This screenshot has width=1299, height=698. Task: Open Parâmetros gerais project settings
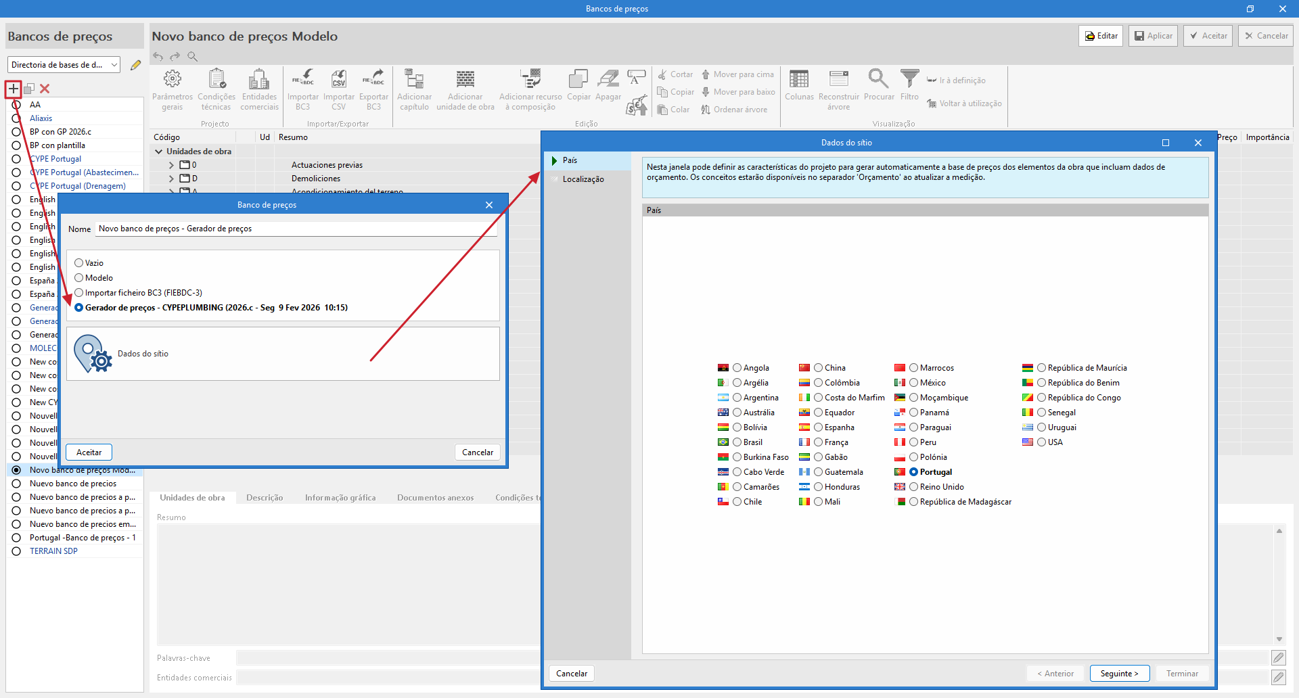(173, 89)
